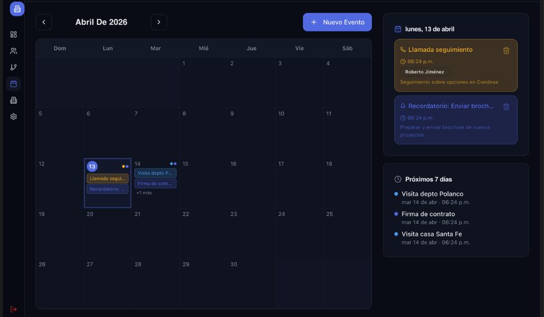This screenshot has width=544, height=317.
Task: Select day 24 in the calendar
Action: click(x=299, y=233)
